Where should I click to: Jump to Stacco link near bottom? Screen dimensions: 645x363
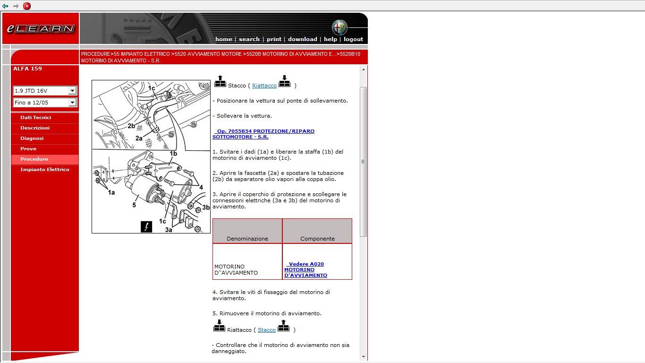[267, 330]
